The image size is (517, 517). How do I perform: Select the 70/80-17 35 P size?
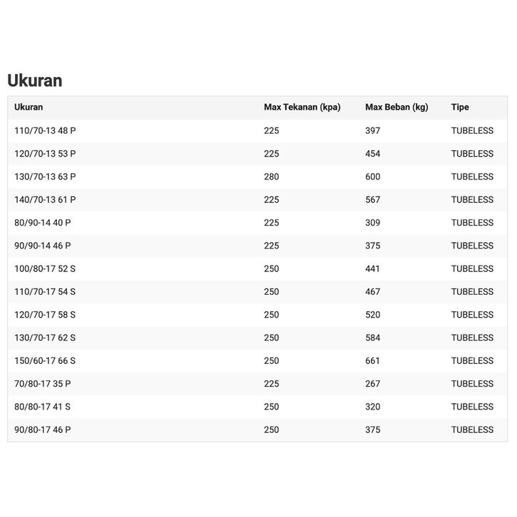pyautogui.click(x=43, y=384)
